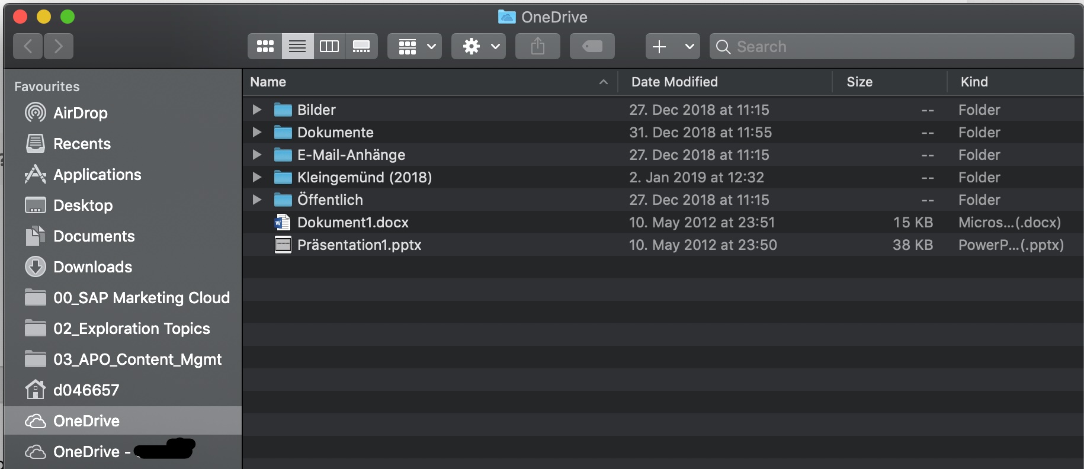Click the date 2. Jan 2019 at 12:32
The height and width of the screenshot is (469, 1084).
coord(697,177)
